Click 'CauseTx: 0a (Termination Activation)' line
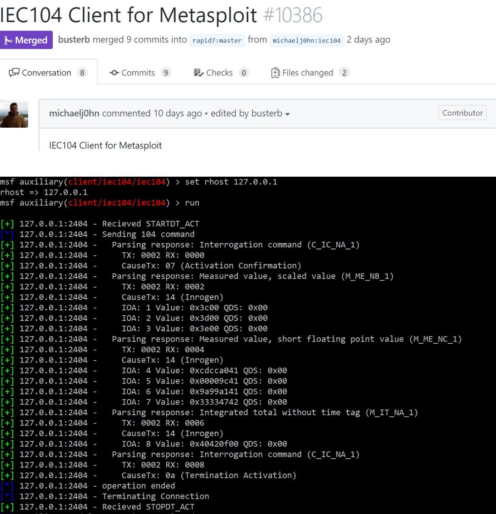The width and height of the screenshot is (496, 514). click(x=209, y=475)
